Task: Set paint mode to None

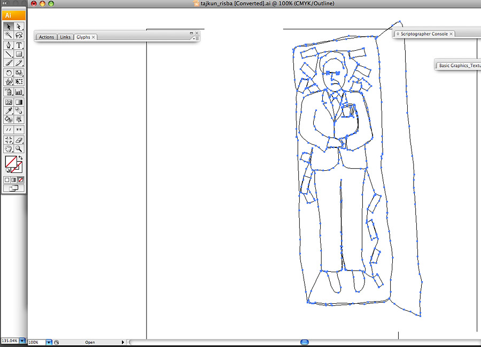Action: coord(21,180)
